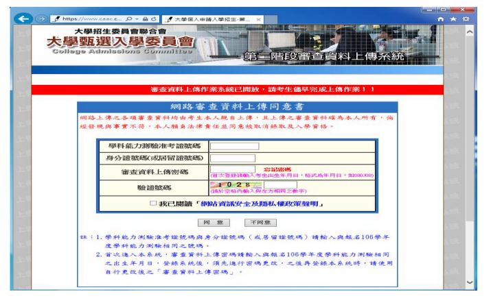
Task: Click the 學科能力測驗准考證號碼 input field
Action: [235, 146]
